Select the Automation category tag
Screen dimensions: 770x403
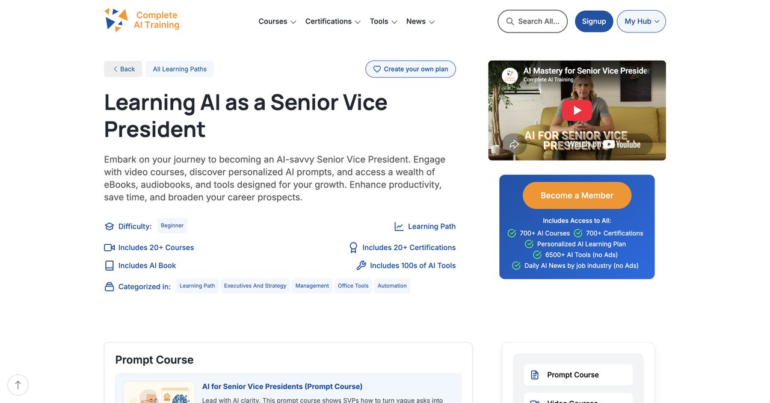392,286
